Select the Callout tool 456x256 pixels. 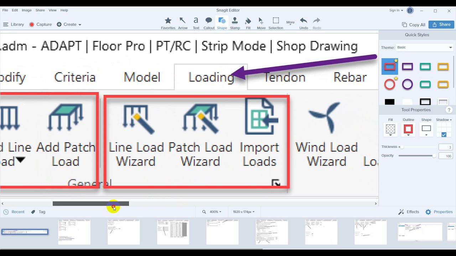209,23
